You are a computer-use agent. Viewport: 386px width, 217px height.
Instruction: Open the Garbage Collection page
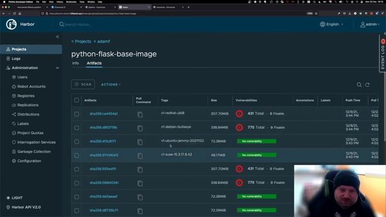point(34,151)
